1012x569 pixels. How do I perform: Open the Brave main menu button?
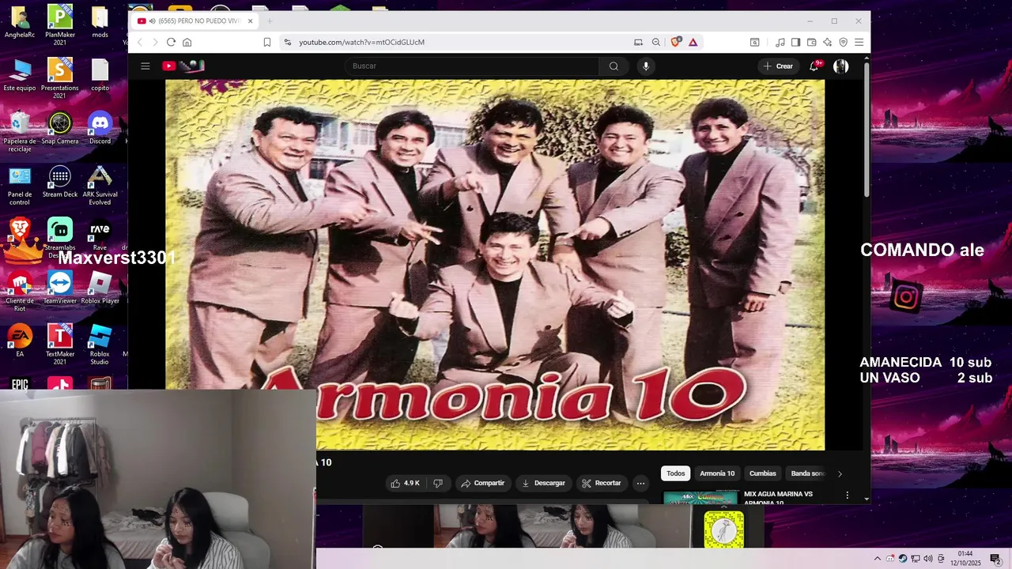[x=859, y=42]
